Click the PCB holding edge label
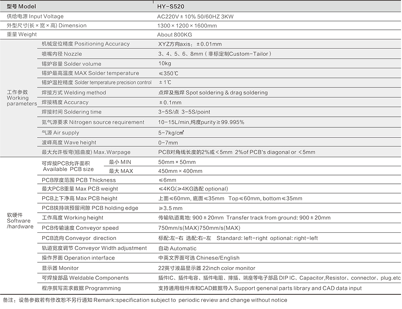 coord(90,208)
